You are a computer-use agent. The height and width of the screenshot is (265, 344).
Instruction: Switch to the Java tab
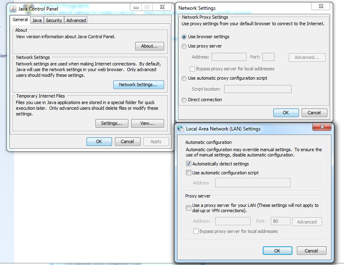click(37, 20)
